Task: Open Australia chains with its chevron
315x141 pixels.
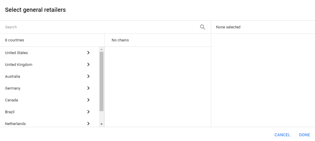Action: coord(88,76)
